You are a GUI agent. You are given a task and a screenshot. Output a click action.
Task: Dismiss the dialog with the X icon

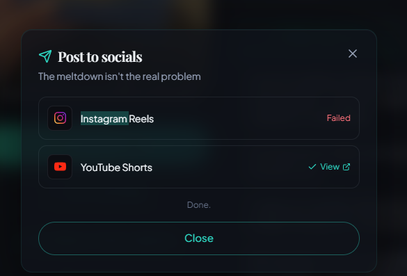point(353,54)
